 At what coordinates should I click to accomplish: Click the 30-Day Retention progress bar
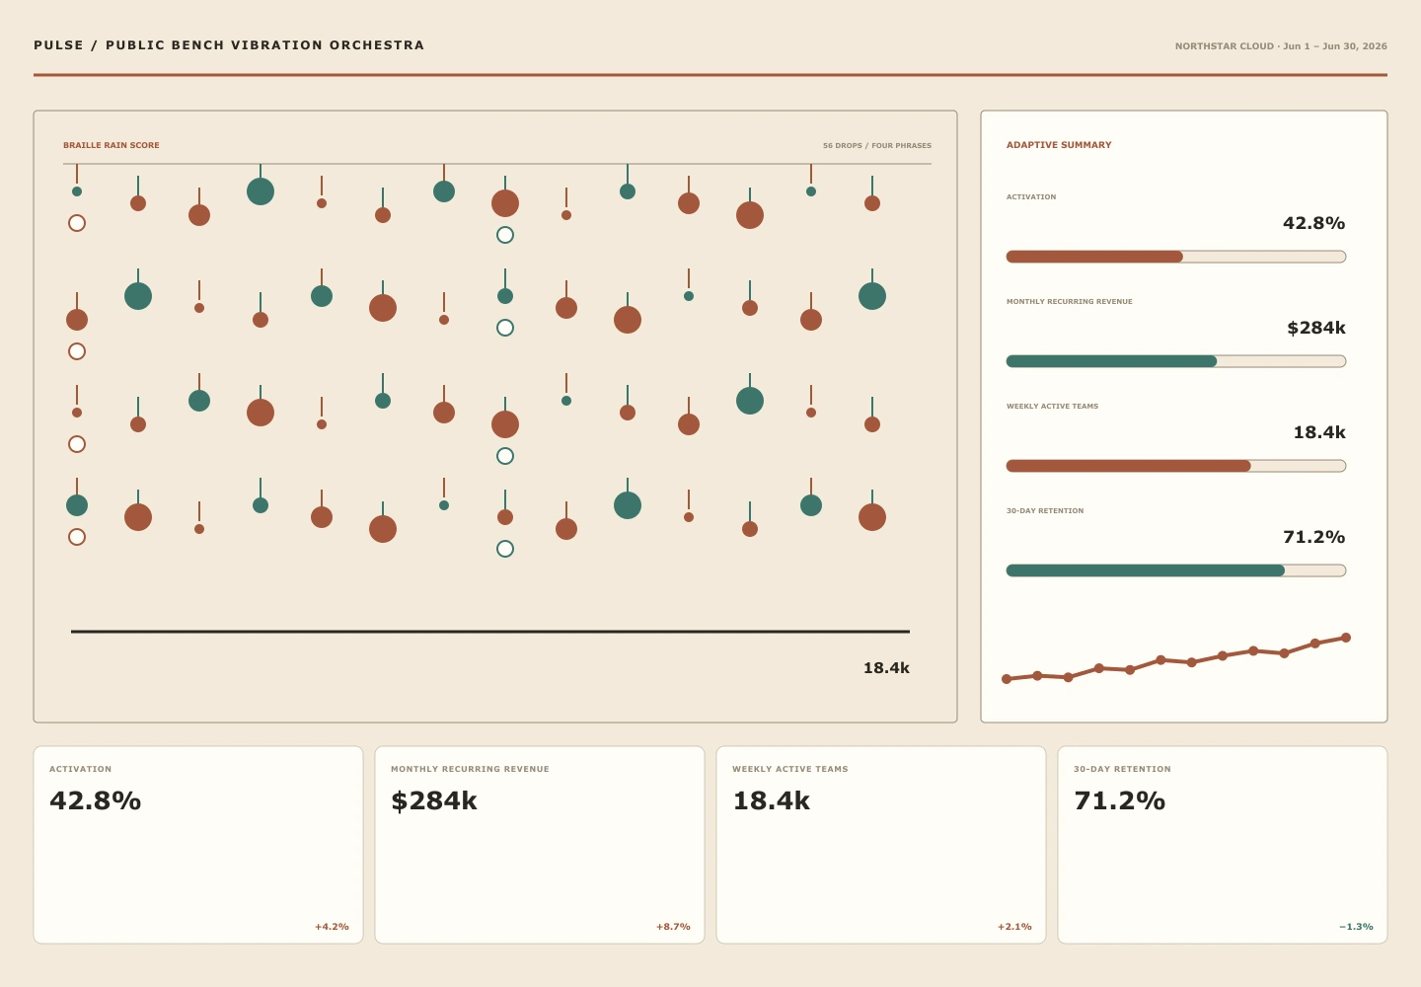point(1176,570)
